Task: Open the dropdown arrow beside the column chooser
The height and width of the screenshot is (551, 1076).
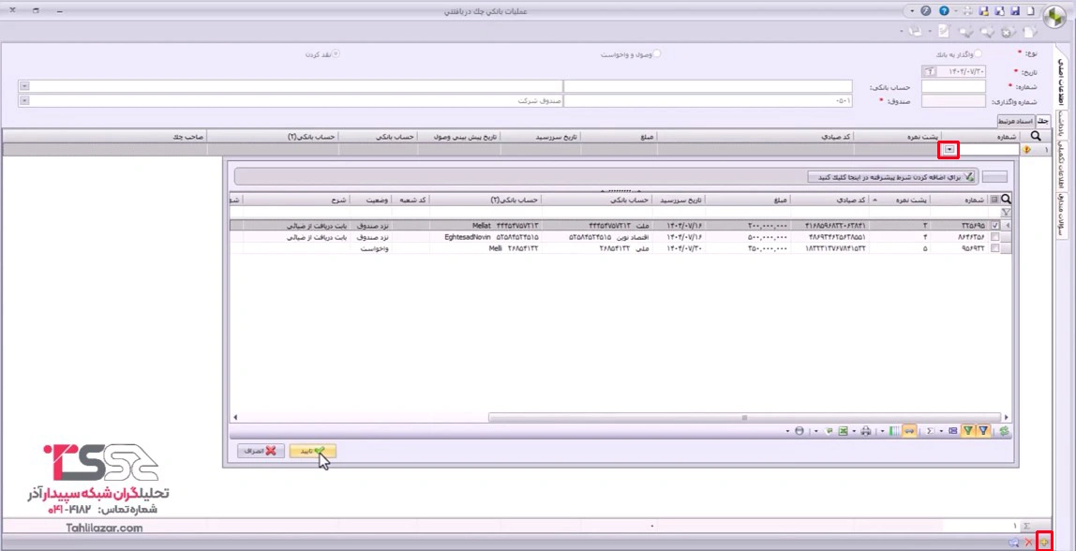Action: click(x=882, y=431)
